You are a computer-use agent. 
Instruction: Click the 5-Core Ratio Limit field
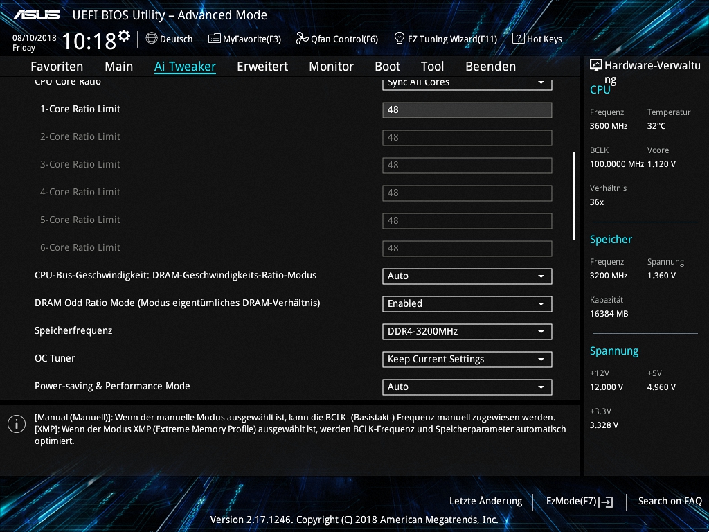coord(467,220)
